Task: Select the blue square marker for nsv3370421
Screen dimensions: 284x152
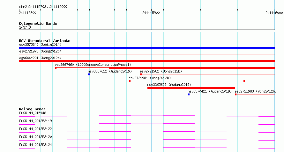Action: click(189, 94)
